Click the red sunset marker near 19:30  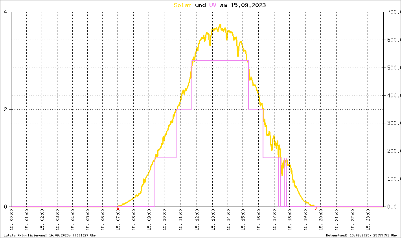point(316,209)
